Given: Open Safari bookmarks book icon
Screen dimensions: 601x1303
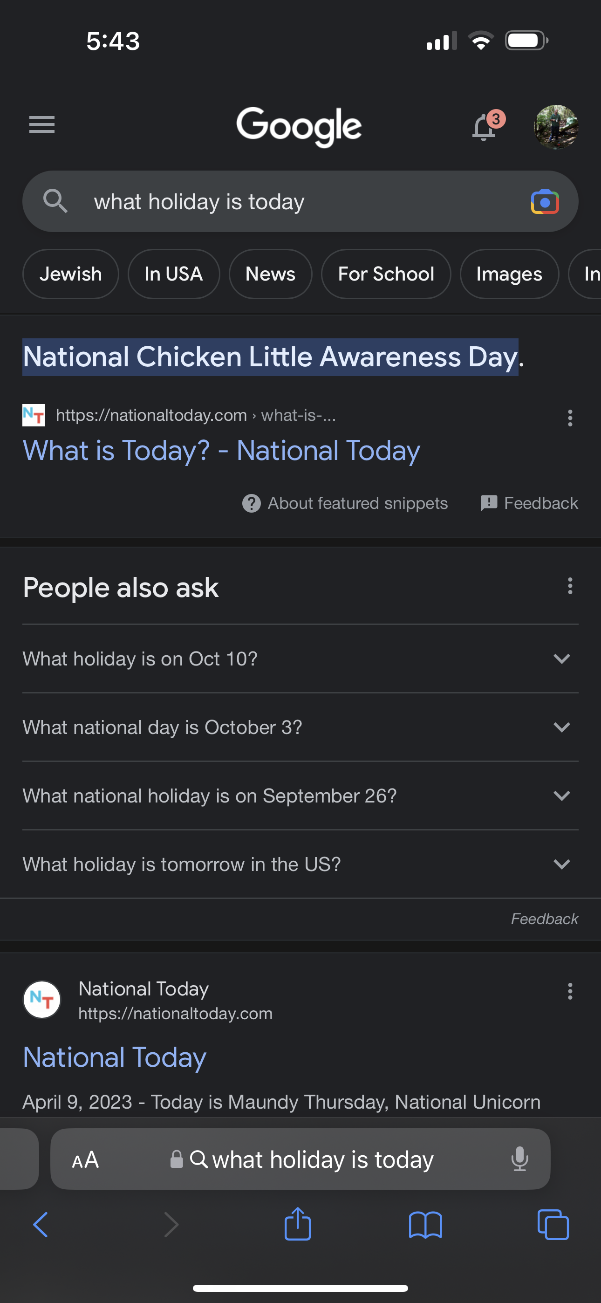Looking at the screenshot, I should tap(425, 1225).
